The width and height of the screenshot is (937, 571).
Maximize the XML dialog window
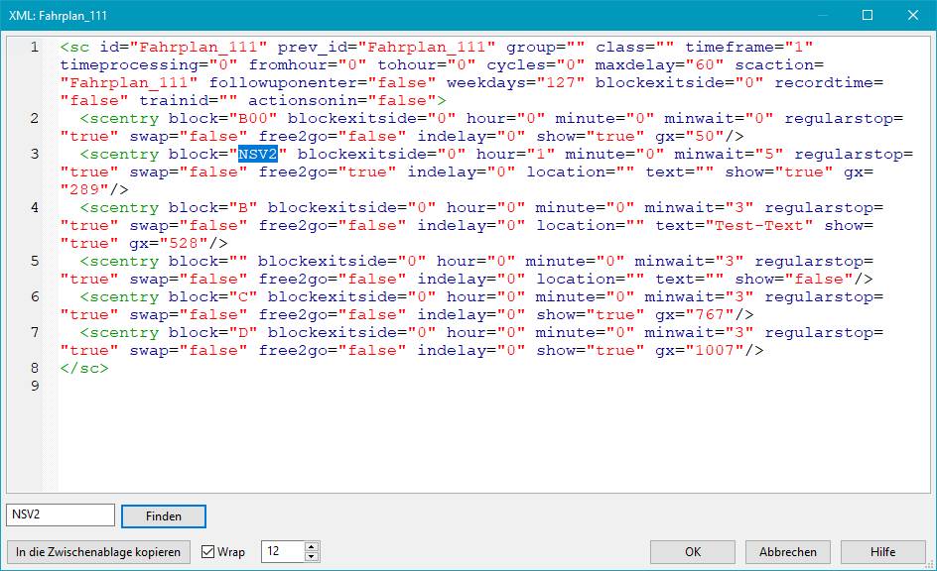click(x=868, y=15)
